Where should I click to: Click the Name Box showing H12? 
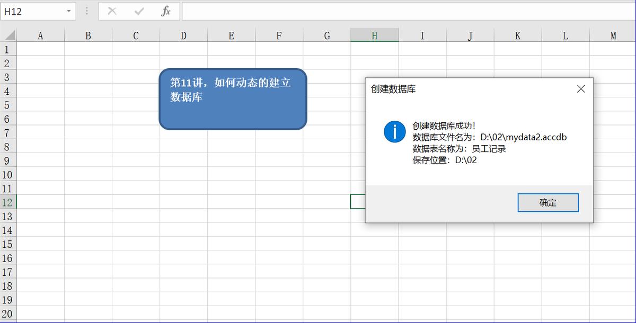[32, 12]
